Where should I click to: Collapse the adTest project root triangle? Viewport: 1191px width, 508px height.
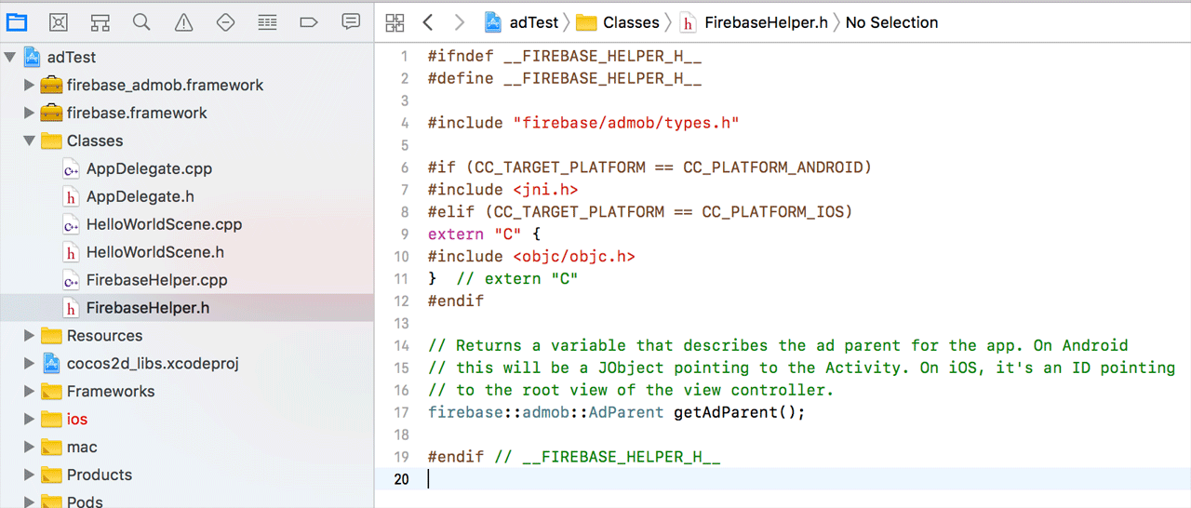point(10,58)
